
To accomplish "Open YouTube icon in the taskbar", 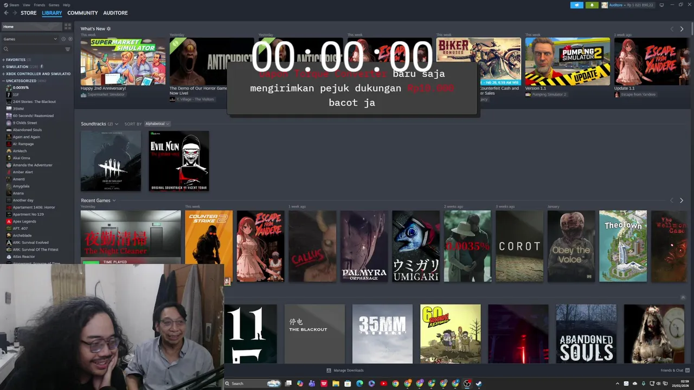I will click(383, 383).
